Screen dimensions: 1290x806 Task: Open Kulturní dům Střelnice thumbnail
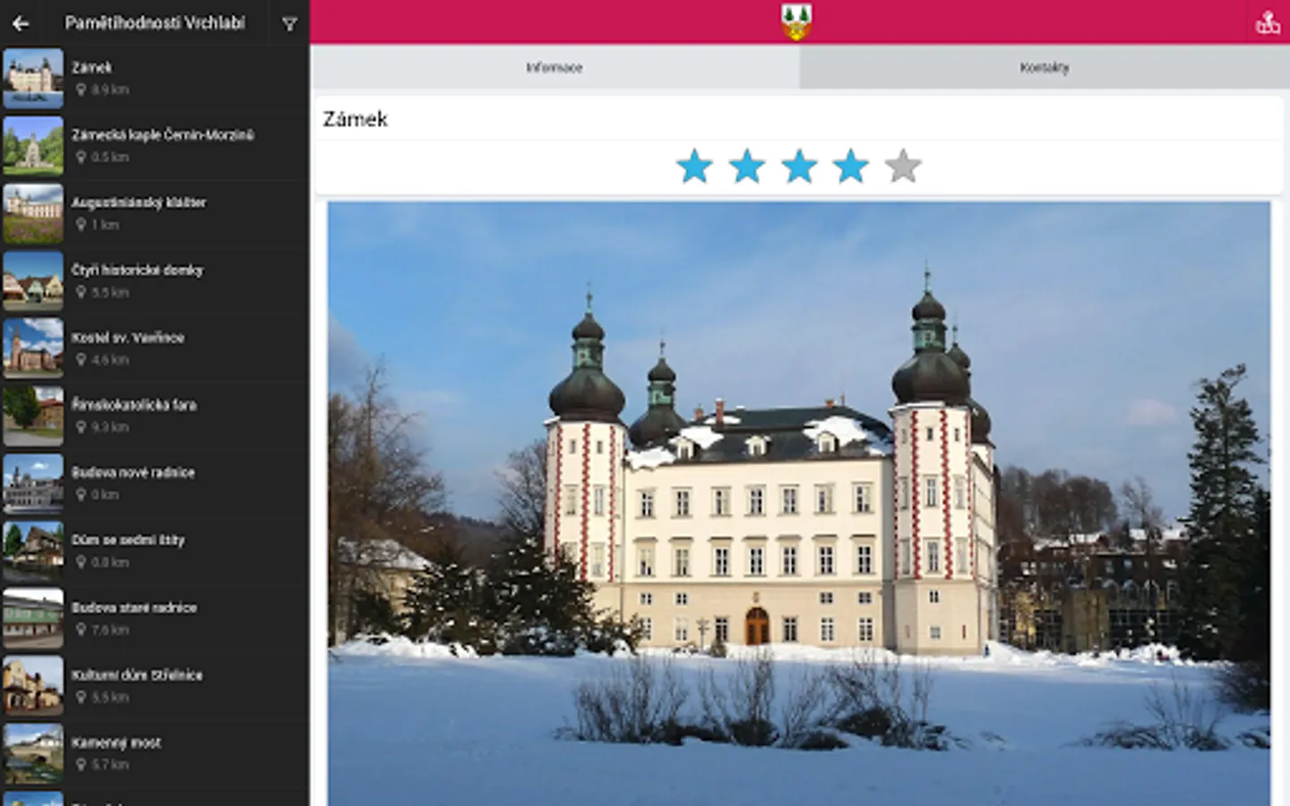(x=33, y=686)
